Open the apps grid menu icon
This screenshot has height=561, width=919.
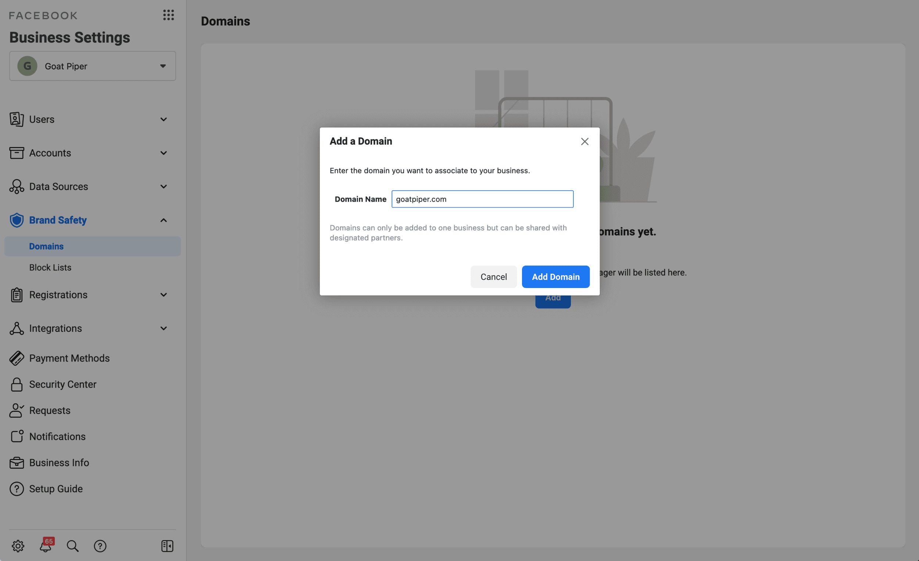pos(168,15)
